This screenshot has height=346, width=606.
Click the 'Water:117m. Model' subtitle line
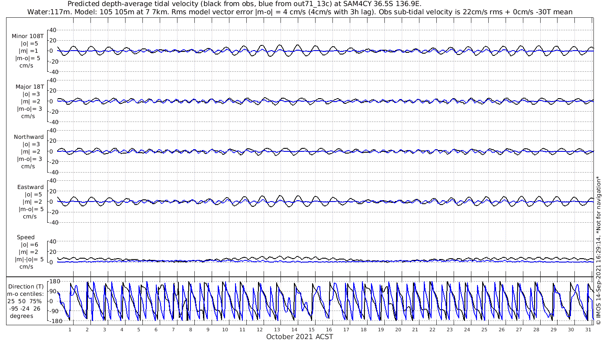tap(300, 12)
